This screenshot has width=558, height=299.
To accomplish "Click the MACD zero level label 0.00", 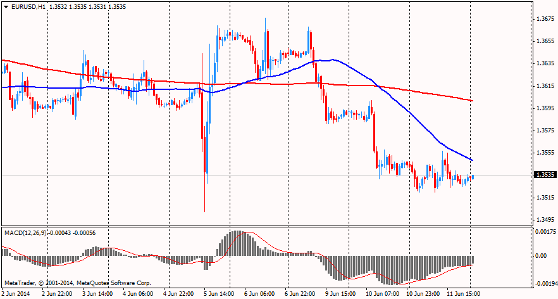I will pyautogui.click(x=542, y=256).
